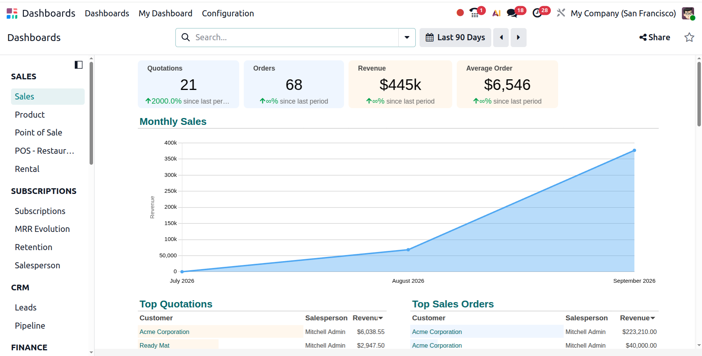Mark dashboard as favorite with star
702x356 pixels.
(689, 37)
